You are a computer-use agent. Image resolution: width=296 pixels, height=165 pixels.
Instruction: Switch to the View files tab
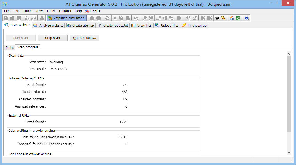pos(142,25)
